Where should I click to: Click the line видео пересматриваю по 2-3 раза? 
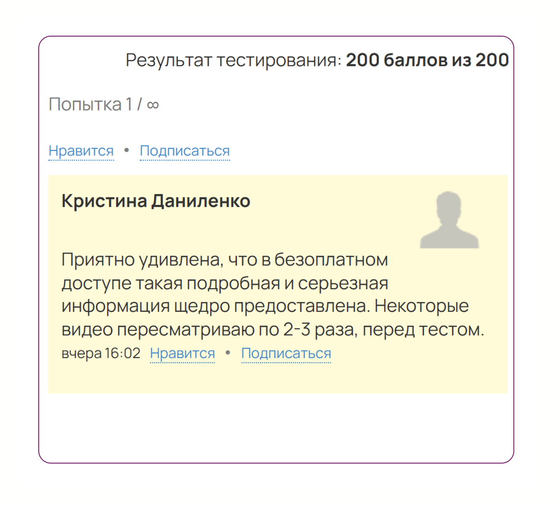[272, 329]
